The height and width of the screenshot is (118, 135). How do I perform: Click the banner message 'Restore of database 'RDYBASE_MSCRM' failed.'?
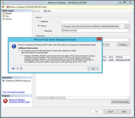pos(28,7)
